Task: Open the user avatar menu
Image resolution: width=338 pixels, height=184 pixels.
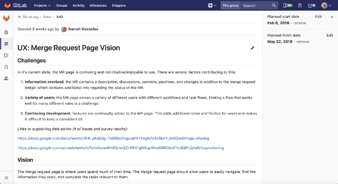Action: click(326, 6)
